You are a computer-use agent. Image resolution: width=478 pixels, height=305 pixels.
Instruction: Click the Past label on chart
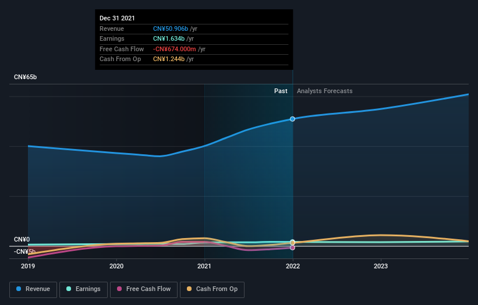tap(281, 91)
